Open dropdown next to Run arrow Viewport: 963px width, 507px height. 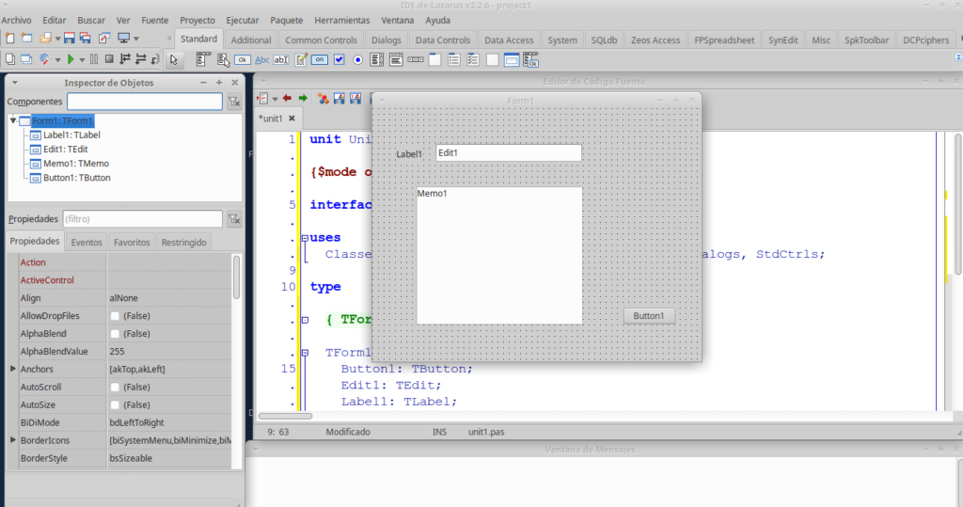(82, 60)
